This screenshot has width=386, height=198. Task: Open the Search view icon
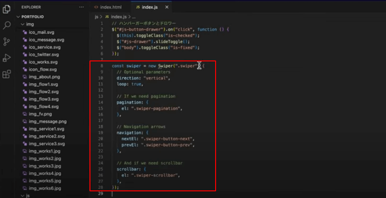coord(7,25)
